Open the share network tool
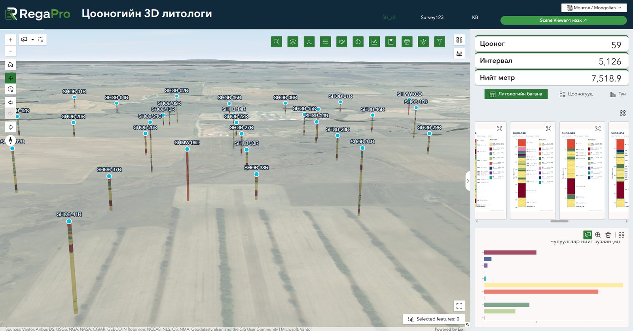Screen dimensions: 633x331 click(423, 42)
